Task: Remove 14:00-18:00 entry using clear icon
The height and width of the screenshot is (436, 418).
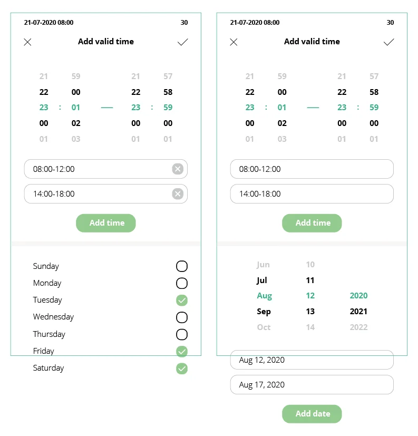Action: (178, 194)
